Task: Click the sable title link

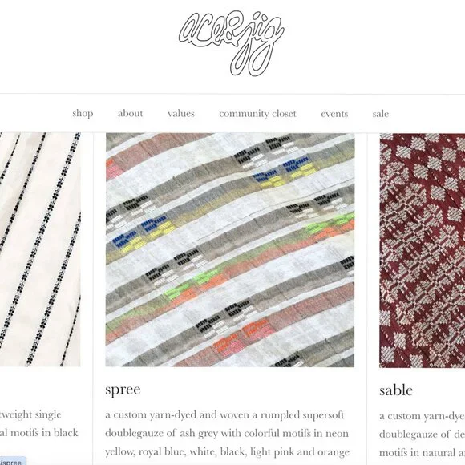Action: [396, 390]
